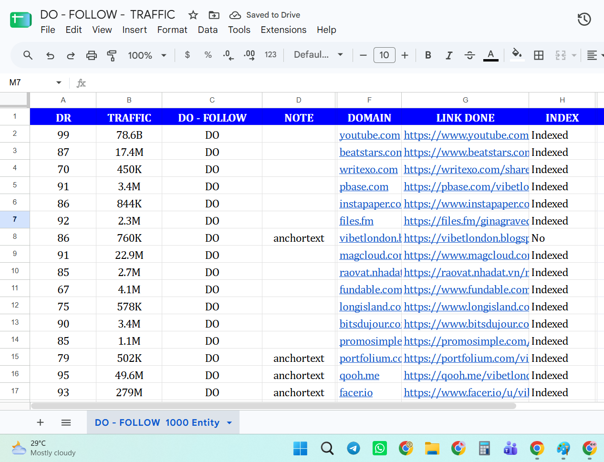Screen dimensions: 604x462
Task: Open WhatsApp from the taskbar
Action: coord(380,448)
